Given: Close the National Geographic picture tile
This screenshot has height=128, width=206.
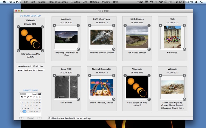Looking at the screenshot, I should (90, 76).
